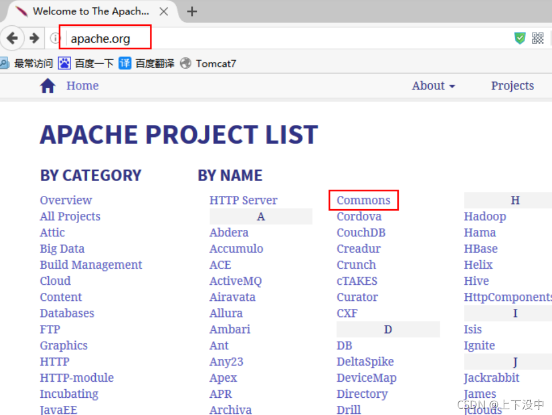Image resolution: width=552 pixels, height=415 pixels.
Task: Open the Big Data category link
Action: pos(62,249)
